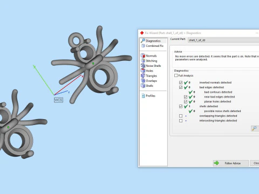Open the Combined Fix page

(x=152, y=46)
